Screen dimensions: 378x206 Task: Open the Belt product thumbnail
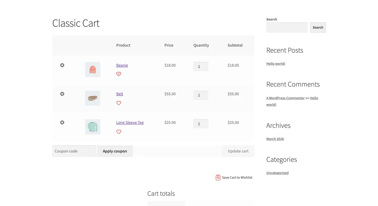pyautogui.click(x=93, y=98)
